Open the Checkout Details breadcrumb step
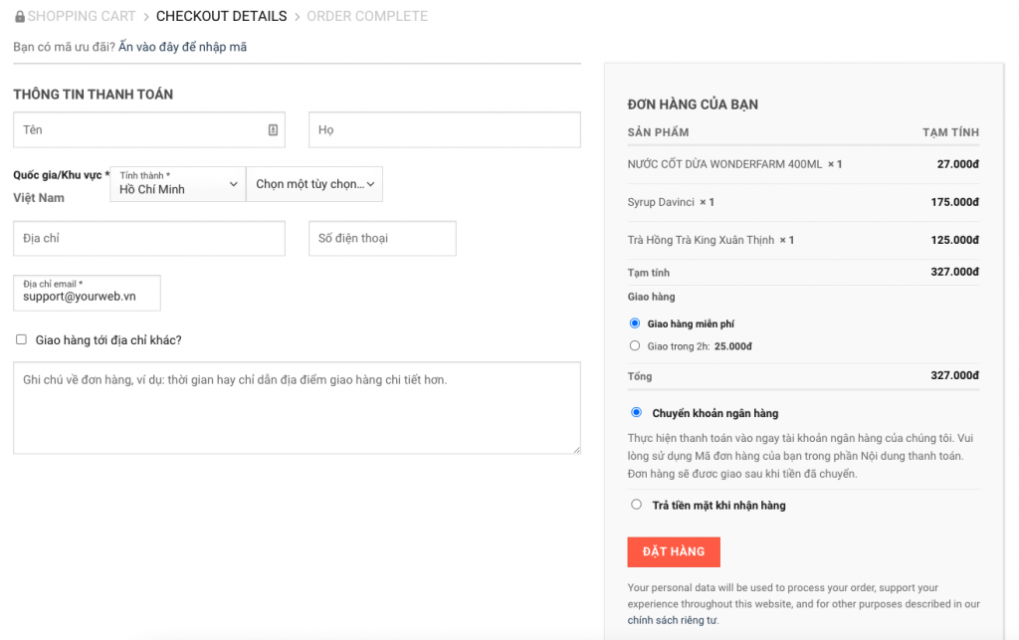1019x640 pixels. pos(221,17)
